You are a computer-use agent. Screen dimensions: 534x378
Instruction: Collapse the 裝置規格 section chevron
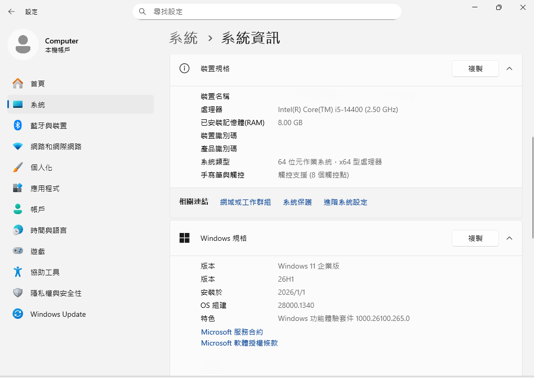pyautogui.click(x=509, y=69)
